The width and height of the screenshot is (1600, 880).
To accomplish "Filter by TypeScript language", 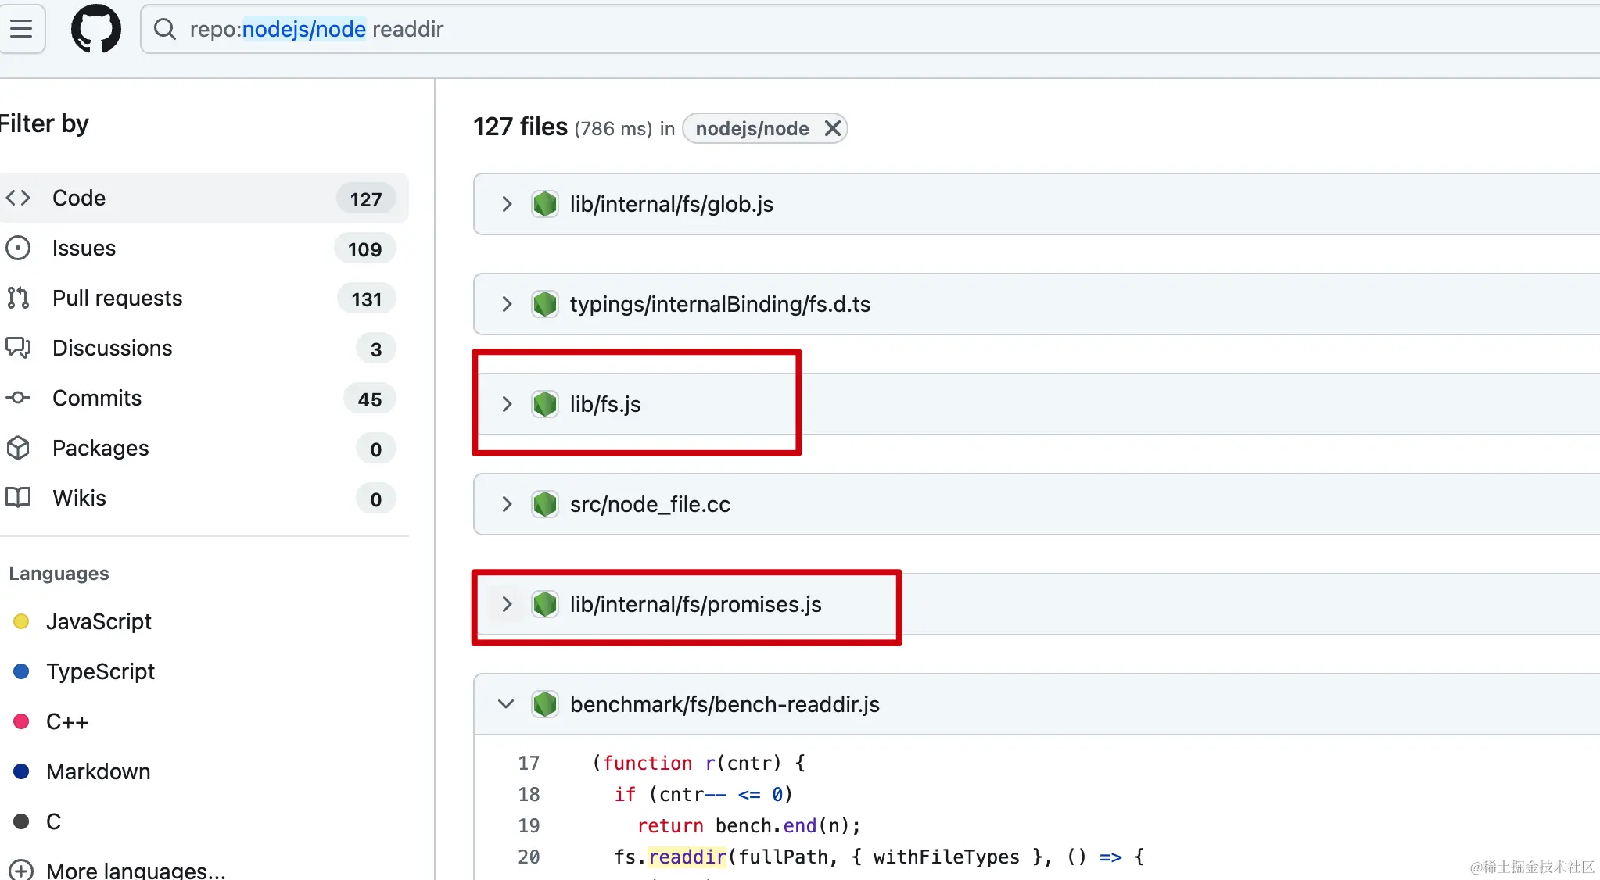I will [x=100, y=671].
